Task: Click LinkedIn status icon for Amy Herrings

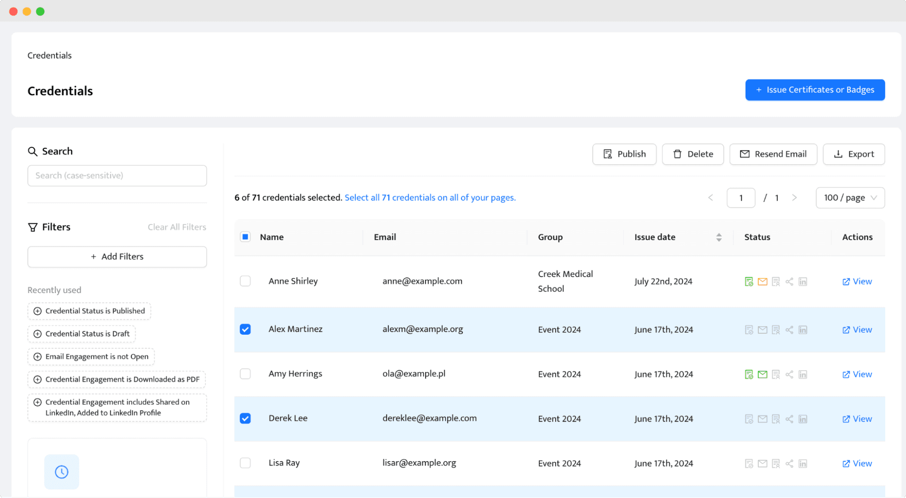Action: pos(803,375)
